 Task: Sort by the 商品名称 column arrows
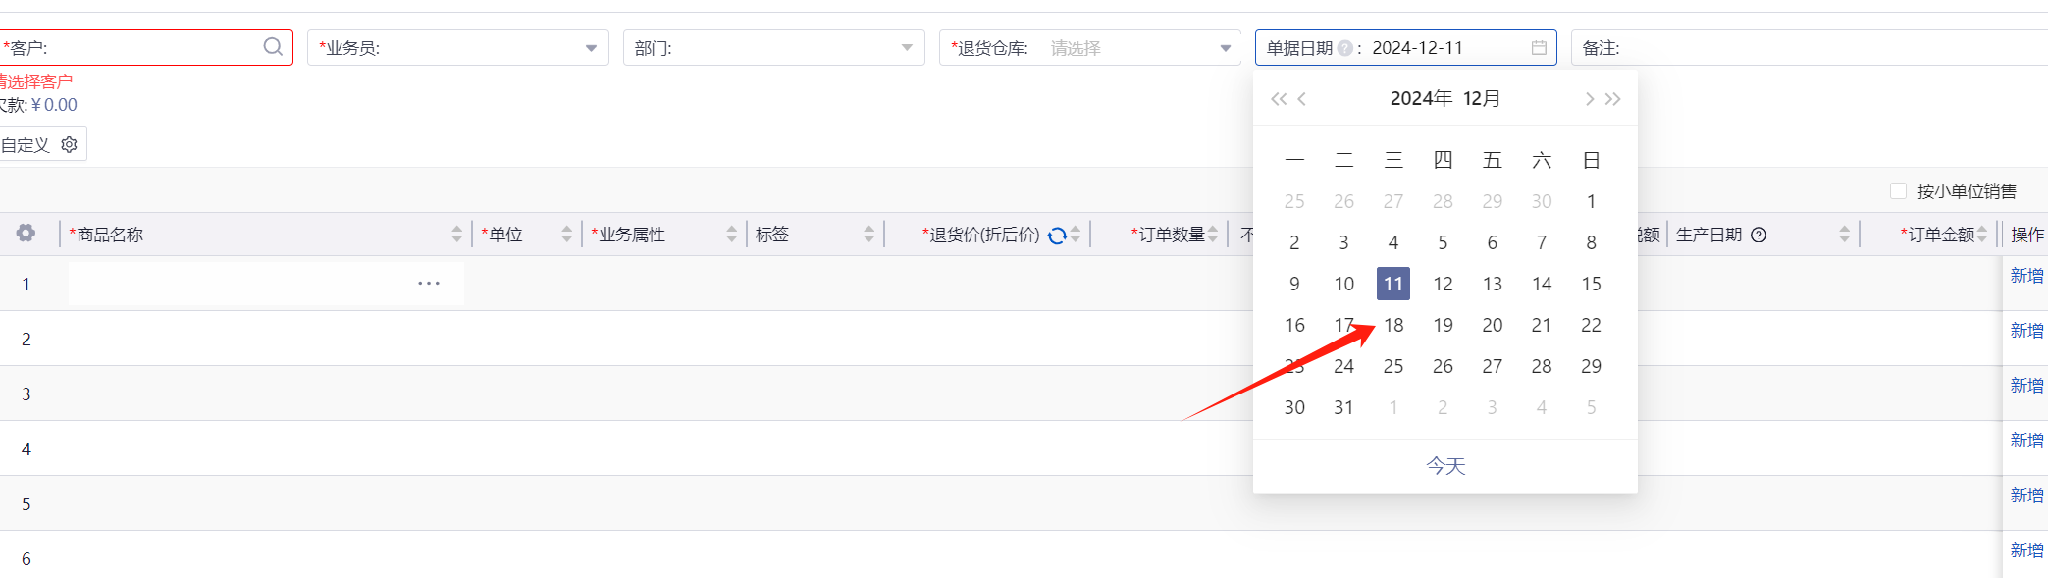[x=456, y=235]
